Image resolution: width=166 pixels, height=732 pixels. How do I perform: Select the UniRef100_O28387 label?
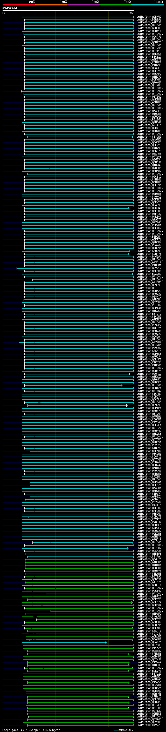[149, 651]
